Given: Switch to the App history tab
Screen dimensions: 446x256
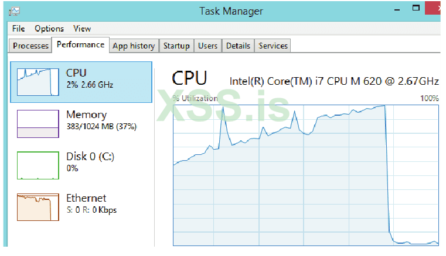Looking at the screenshot, I should [134, 46].
